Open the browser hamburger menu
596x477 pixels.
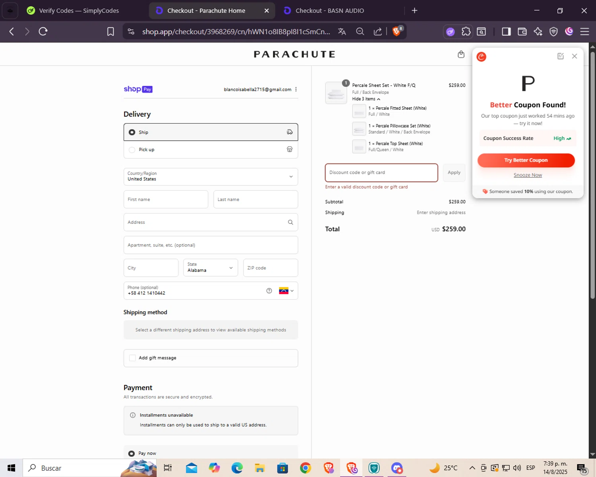584,31
